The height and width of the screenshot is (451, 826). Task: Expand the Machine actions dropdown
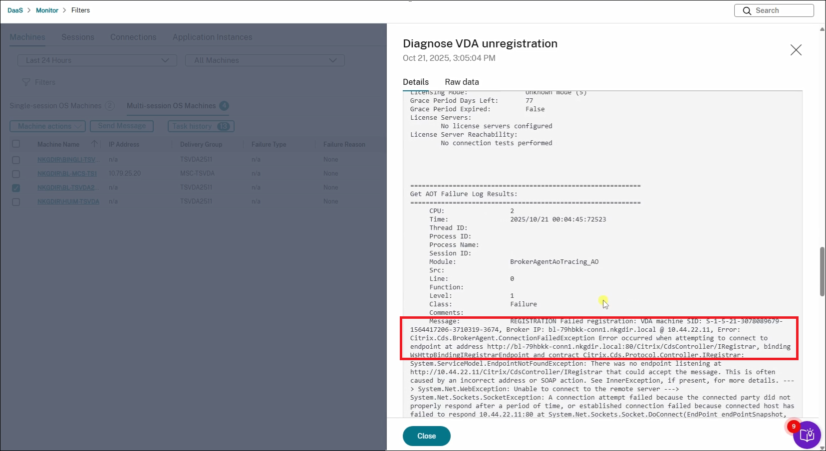point(48,126)
